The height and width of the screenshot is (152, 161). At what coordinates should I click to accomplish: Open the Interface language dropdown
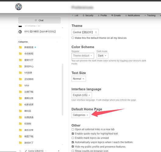click(82, 95)
